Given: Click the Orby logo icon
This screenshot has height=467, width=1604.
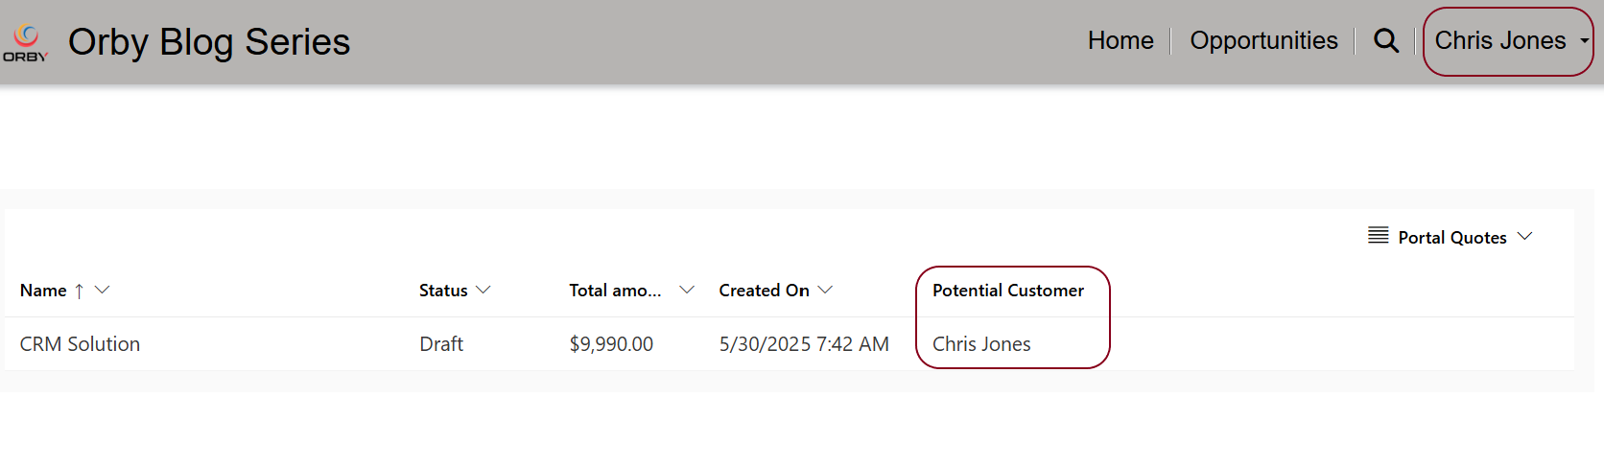Looking at the screenshot, I should [26, 43].
